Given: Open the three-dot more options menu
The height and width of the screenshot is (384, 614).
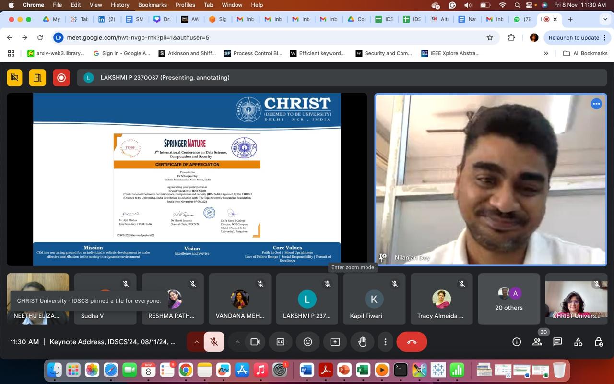Looking at the screenshot, I should tap(385, 342).
